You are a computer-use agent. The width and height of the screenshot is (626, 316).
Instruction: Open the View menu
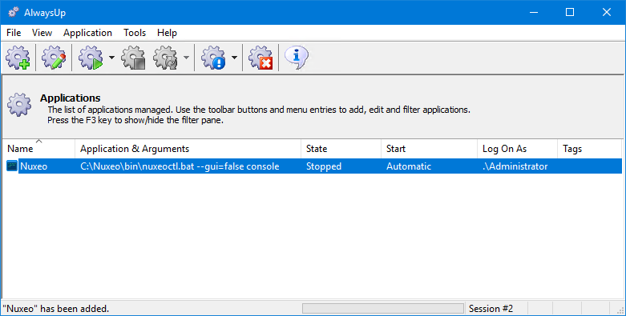tap(42, 33)
